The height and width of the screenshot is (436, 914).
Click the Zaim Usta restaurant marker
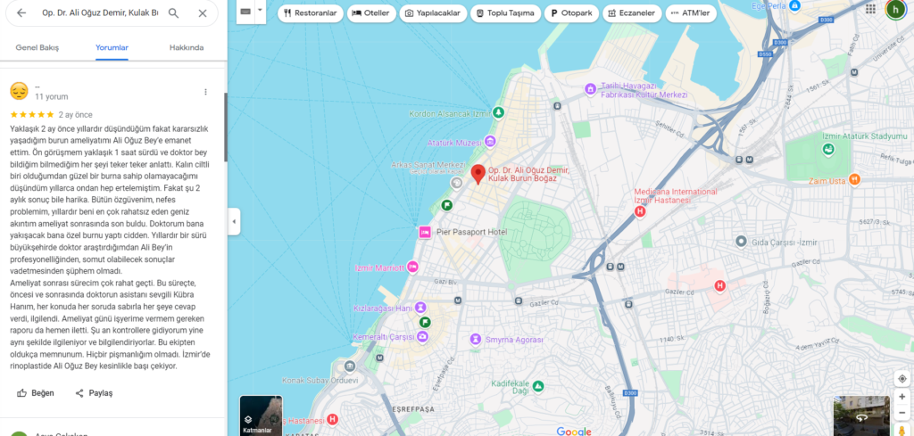[x=854, y=179]
